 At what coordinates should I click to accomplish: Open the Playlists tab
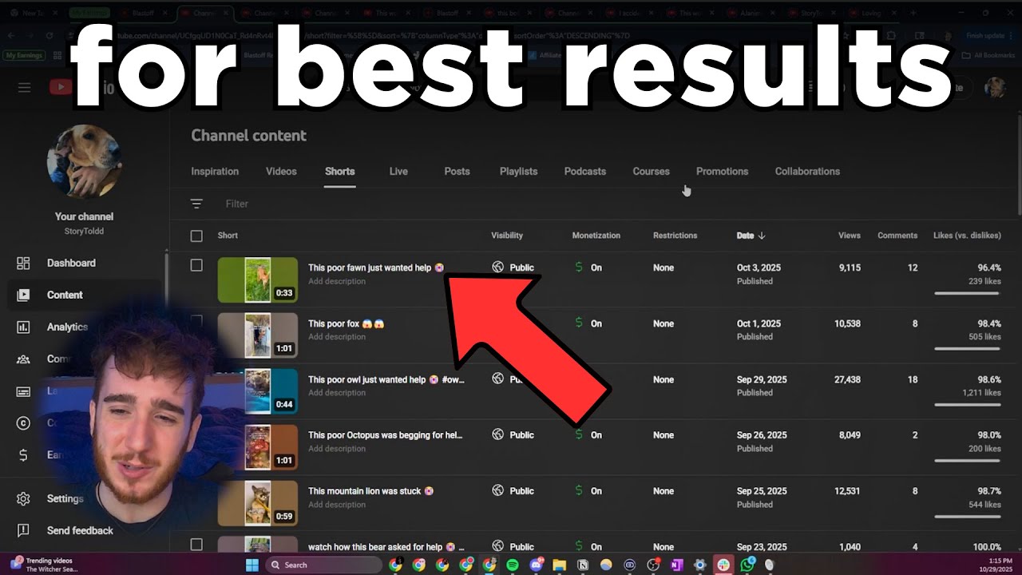518,172
